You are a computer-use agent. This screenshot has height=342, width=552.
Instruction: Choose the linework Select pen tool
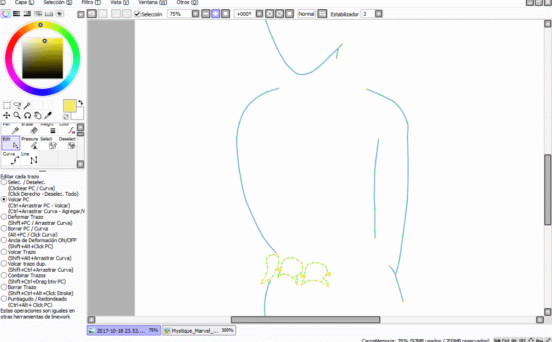tap(48, 143)
